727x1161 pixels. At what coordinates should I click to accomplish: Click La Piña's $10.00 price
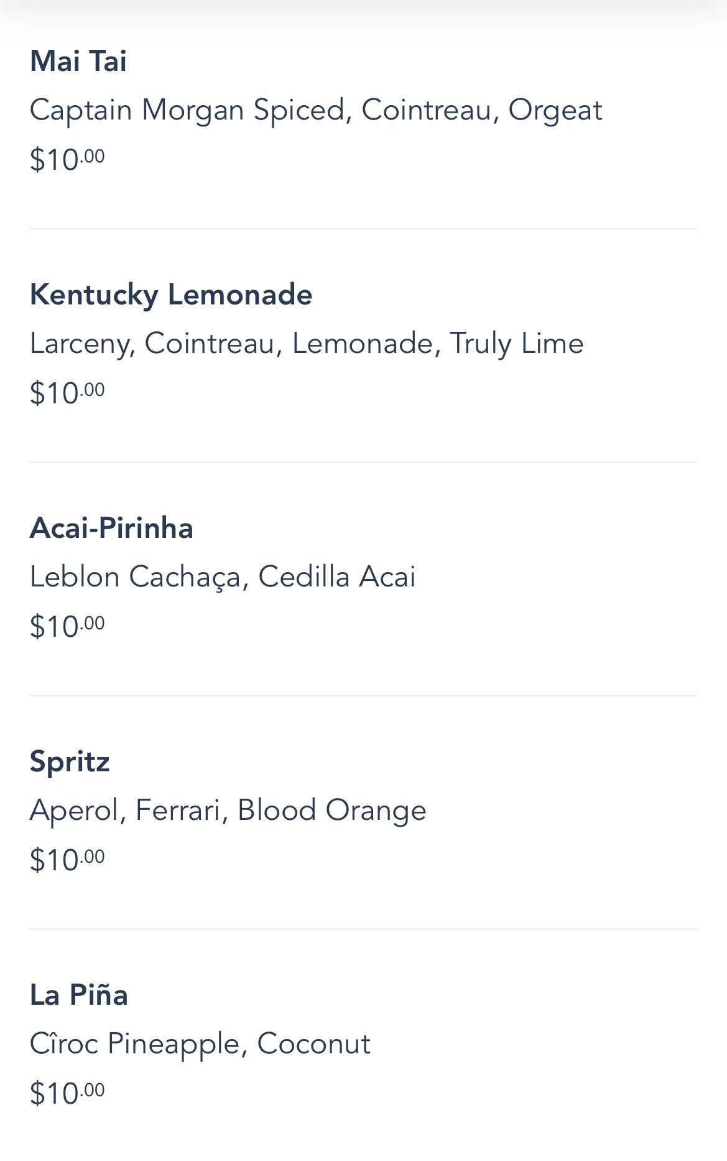[x=67, y=1093]
